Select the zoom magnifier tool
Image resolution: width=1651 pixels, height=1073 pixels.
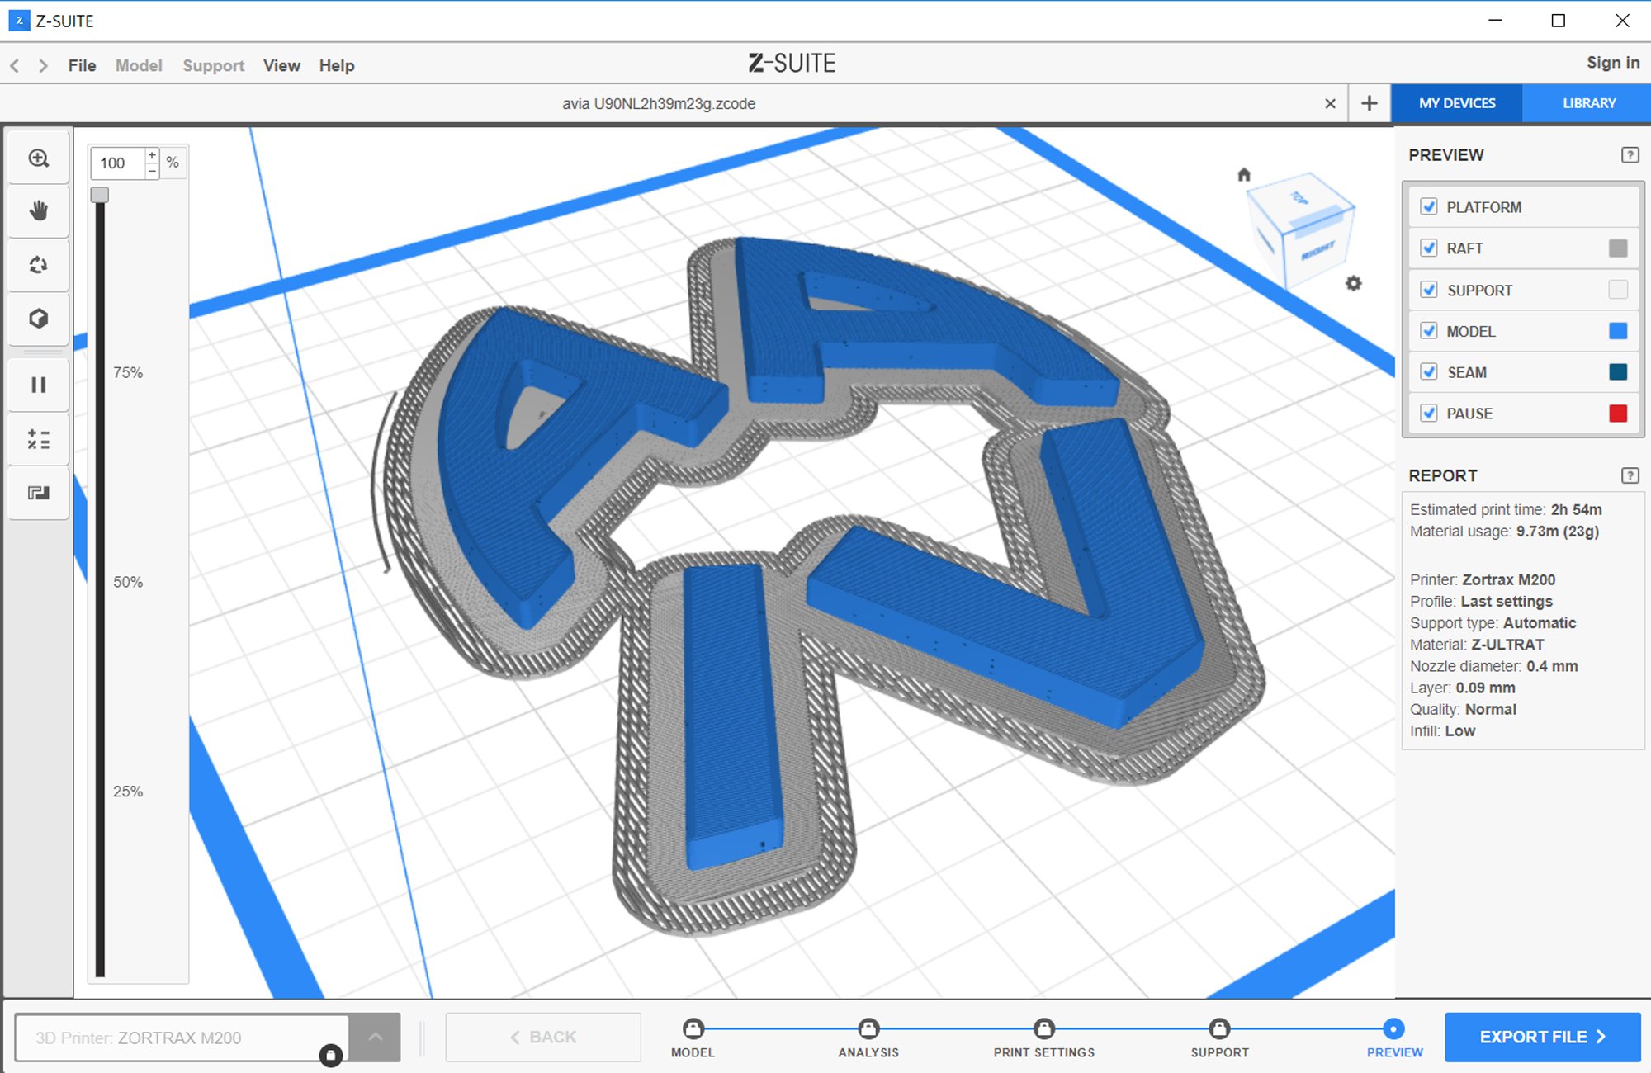tap(39, 158)
